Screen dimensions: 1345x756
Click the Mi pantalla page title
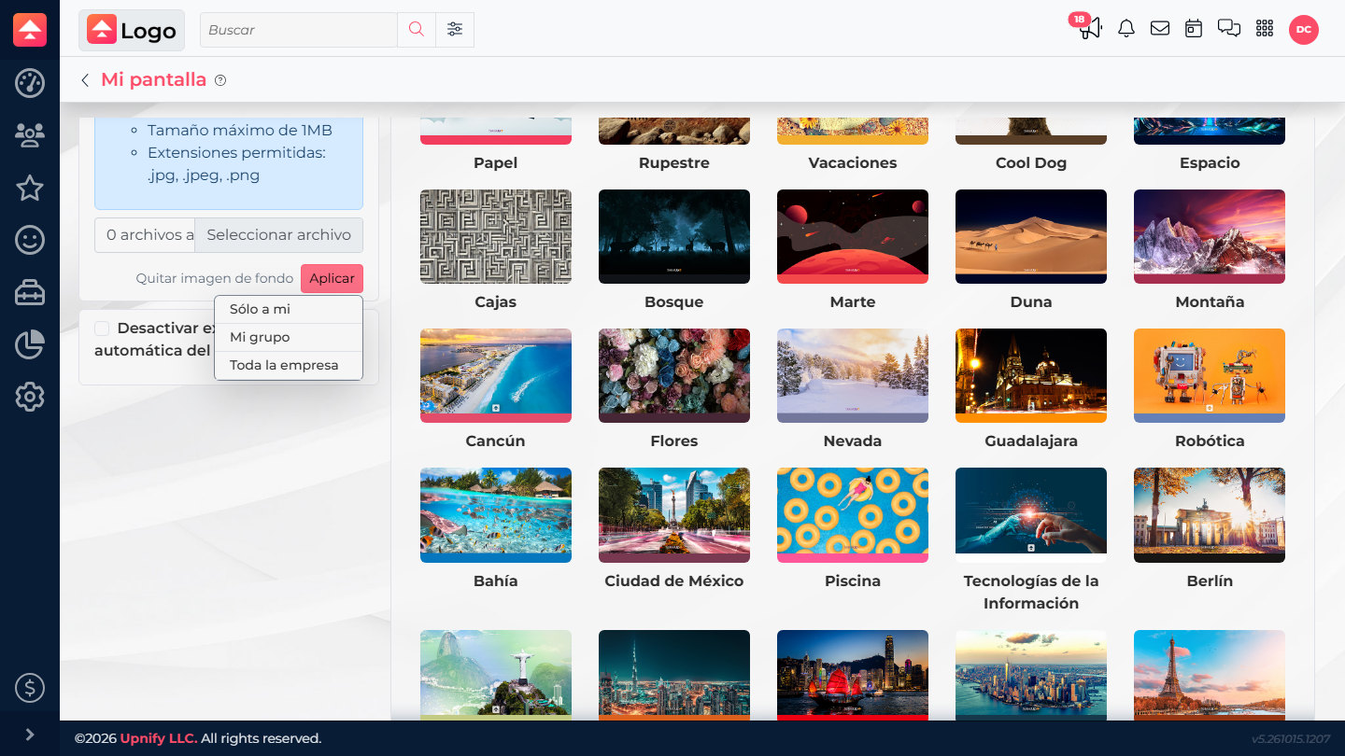[153, 79]
